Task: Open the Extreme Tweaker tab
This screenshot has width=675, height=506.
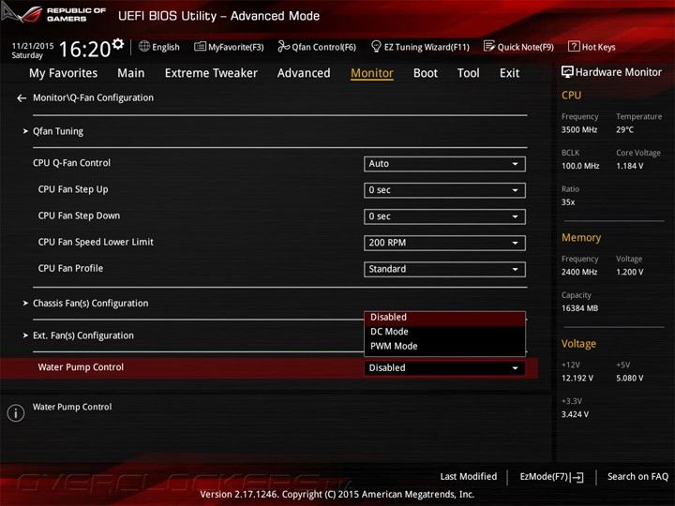Action: [x=211, y=73]
